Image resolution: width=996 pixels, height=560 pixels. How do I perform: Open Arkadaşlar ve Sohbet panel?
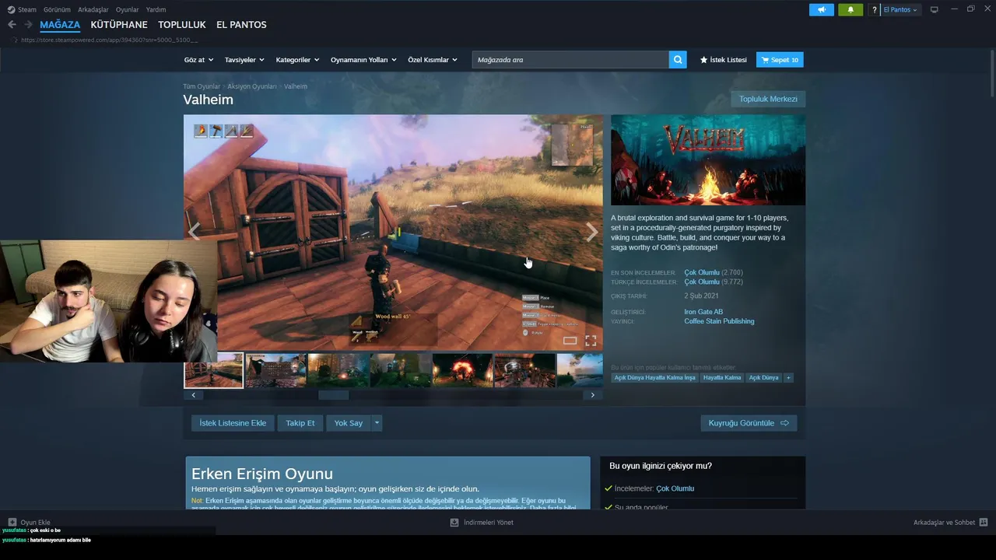(950, 523)
